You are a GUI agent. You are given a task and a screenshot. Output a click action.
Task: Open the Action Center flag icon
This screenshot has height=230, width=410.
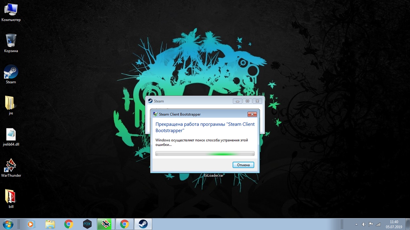click(x=371, y=224)
